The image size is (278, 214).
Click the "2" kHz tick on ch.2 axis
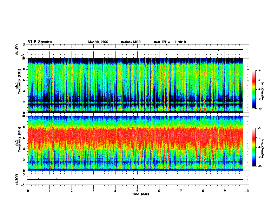(x=25, y=160)
